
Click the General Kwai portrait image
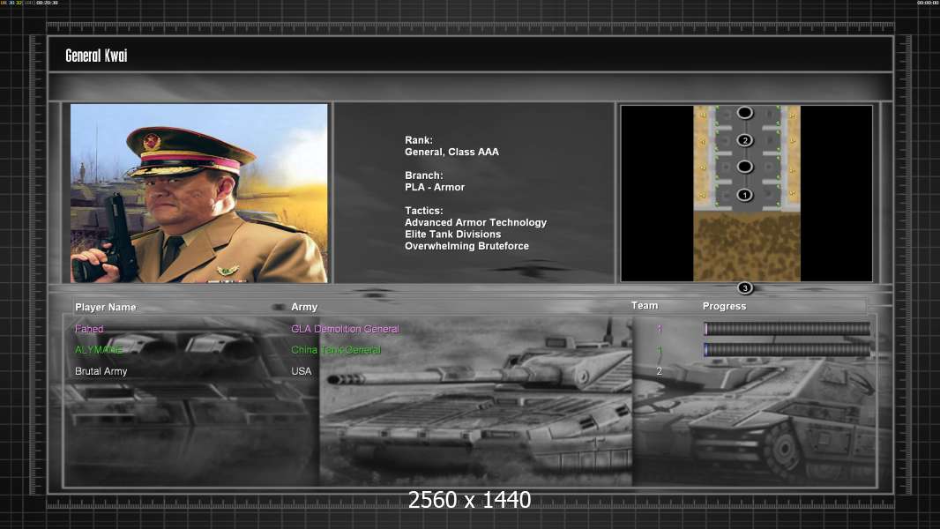[x=198, y=193]
